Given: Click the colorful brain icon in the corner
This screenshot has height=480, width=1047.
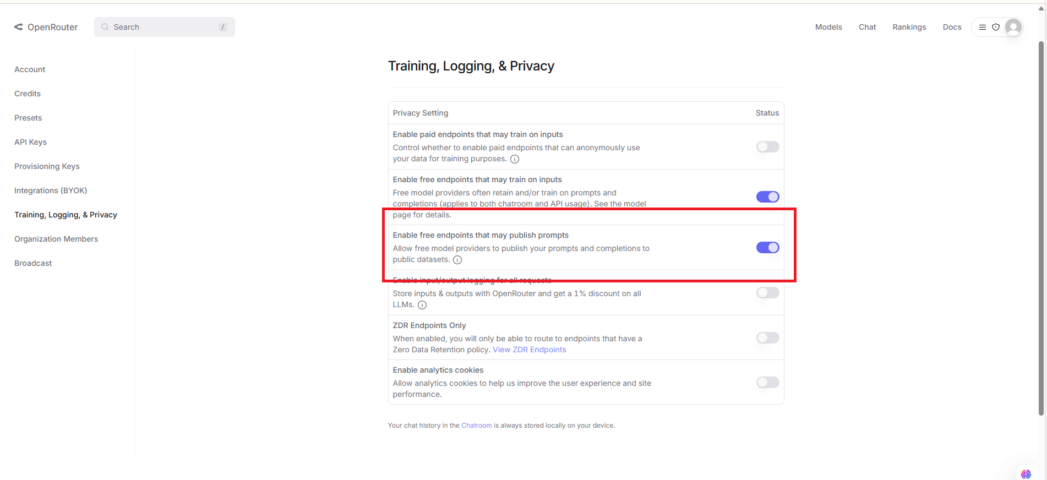Looking at the screenshot, I should coord(1026,474).
